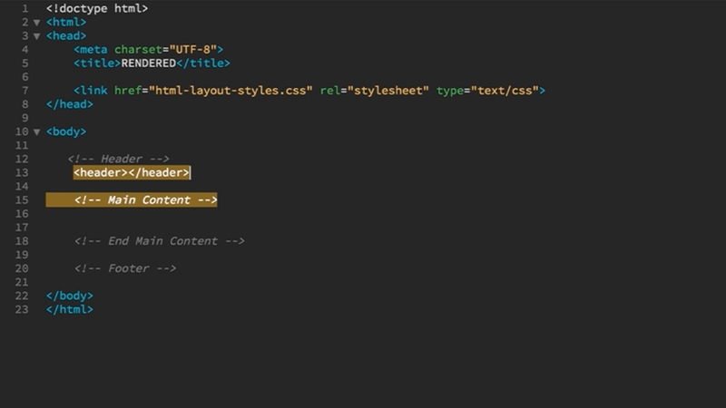Click the End Main Content comment
The height and width of the screenshot is (408, 726).
(x=160, y=241)
